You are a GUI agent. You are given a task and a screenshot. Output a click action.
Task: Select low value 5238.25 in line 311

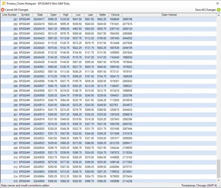pyautogui.click(x=77, y=162)
